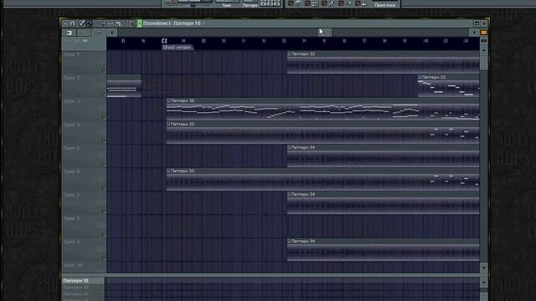Click the Трек 10 header label
Viewport: 536px width, 301px height.
coord(73,265)
